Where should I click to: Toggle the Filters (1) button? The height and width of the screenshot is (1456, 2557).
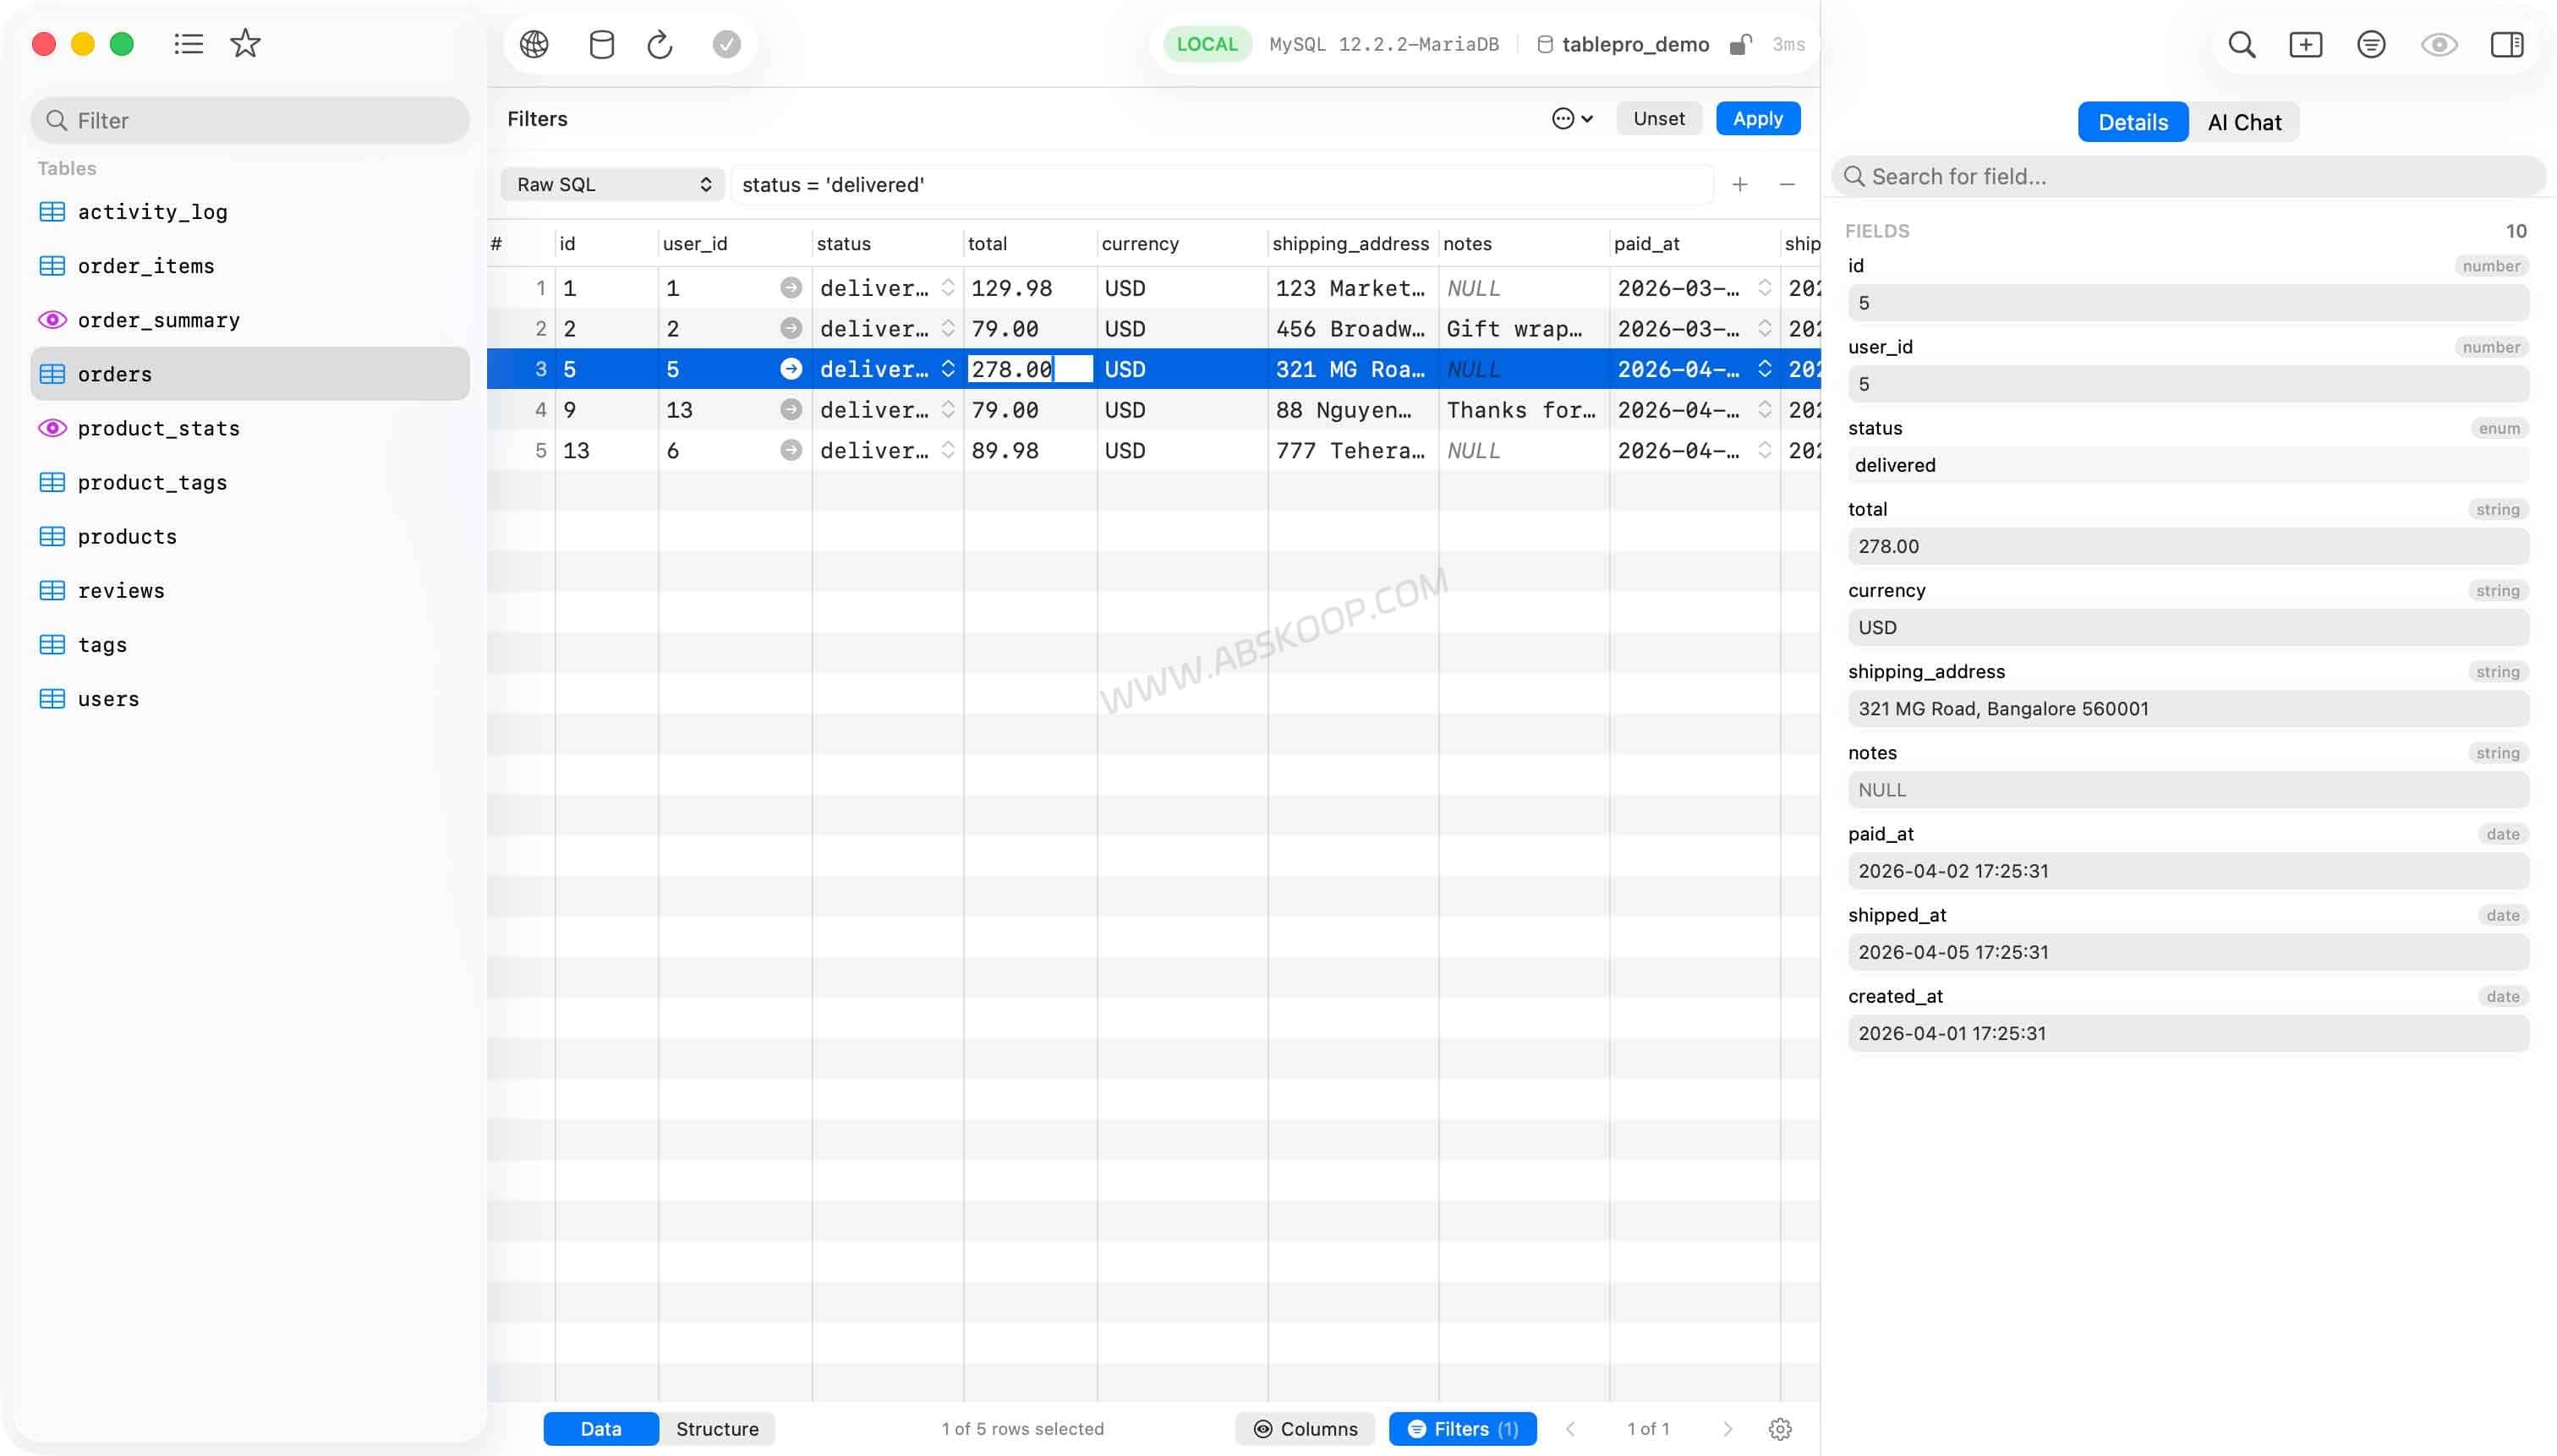(x=1462, y=1429)
